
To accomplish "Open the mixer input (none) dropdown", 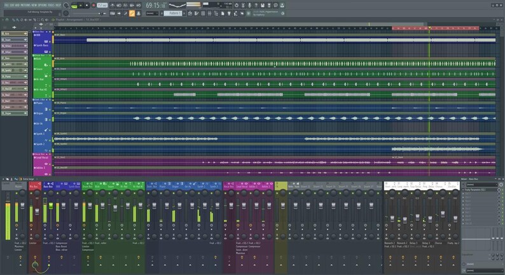I will (482, 185).
